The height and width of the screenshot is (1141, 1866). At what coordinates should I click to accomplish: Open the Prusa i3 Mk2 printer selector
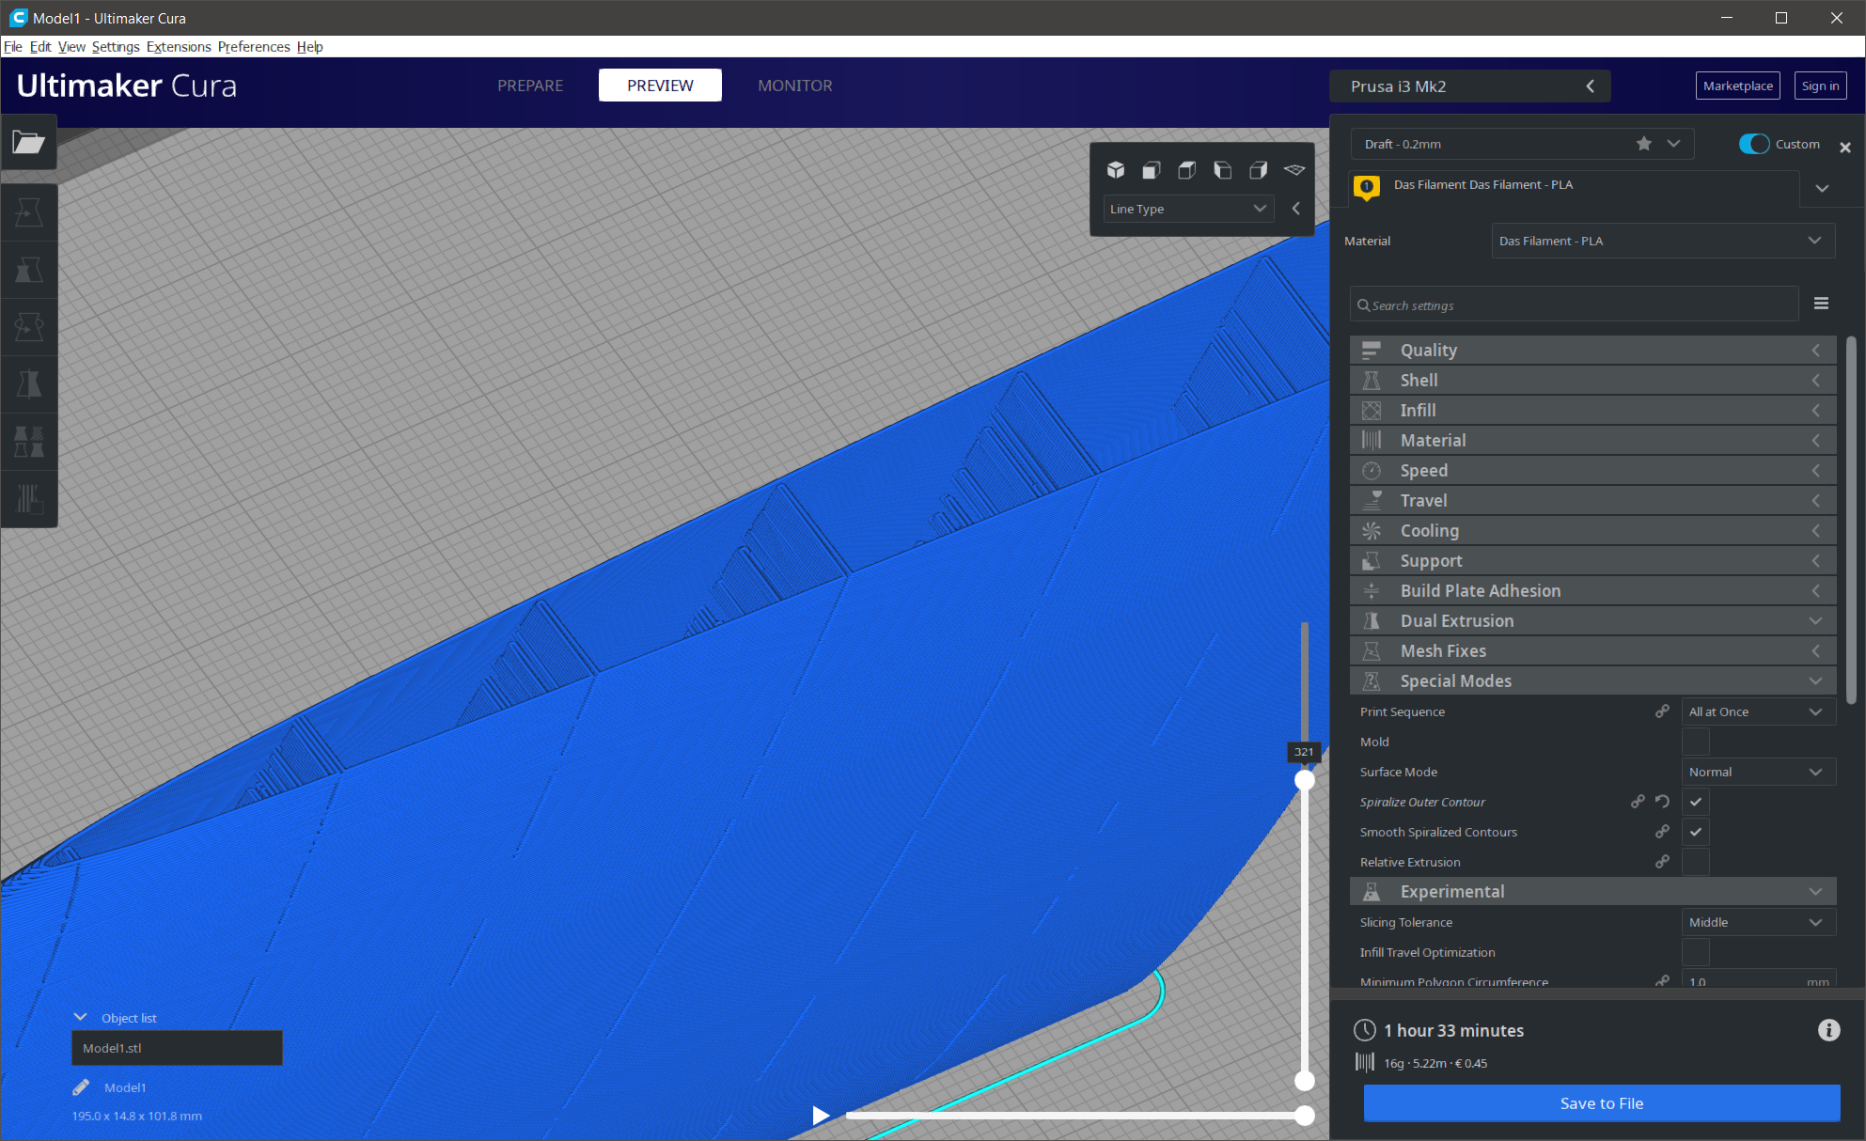tap(1470, 86)
